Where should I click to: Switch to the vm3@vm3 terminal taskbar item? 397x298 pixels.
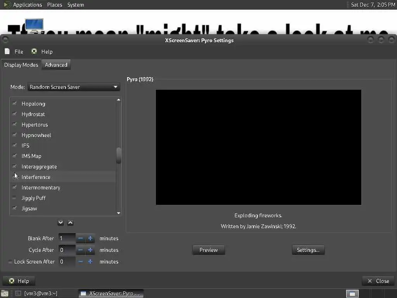coord(41,293)
